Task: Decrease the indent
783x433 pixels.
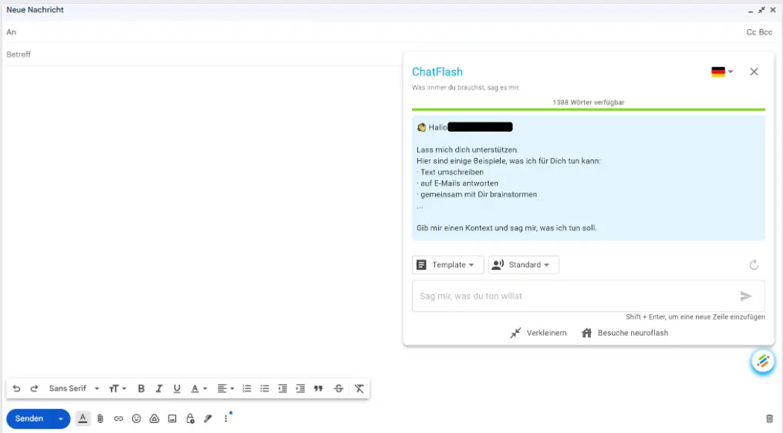Action: click(282, 388)
